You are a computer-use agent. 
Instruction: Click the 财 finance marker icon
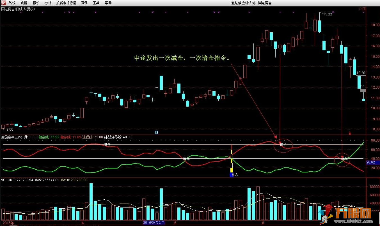pos(156,133)
